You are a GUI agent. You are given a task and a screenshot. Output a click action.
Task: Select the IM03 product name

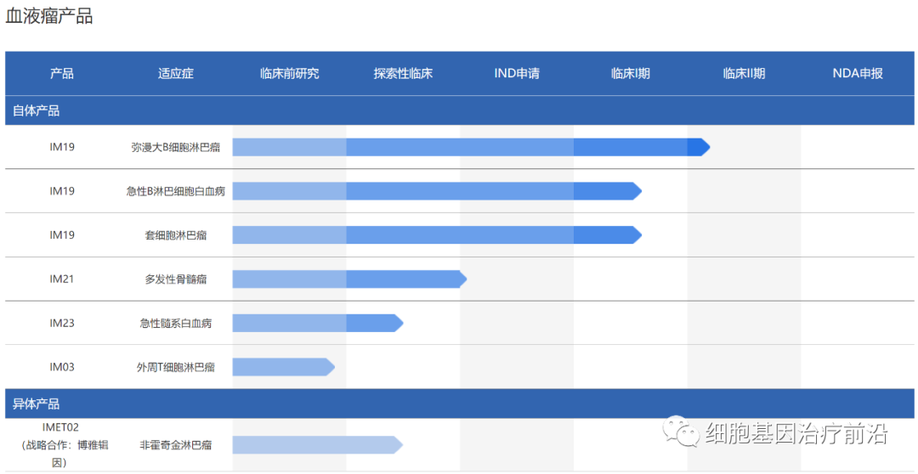pos(62,367)
